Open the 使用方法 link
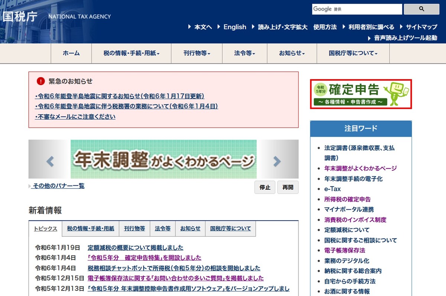Image resolution: width=446 pixels, height=296 pixels. 325,27
